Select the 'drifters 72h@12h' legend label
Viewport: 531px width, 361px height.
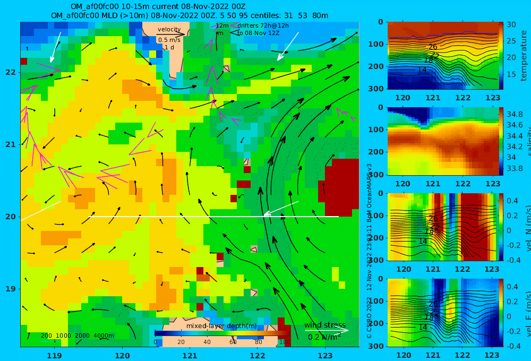pyautogui.click(x=263, y=25)
